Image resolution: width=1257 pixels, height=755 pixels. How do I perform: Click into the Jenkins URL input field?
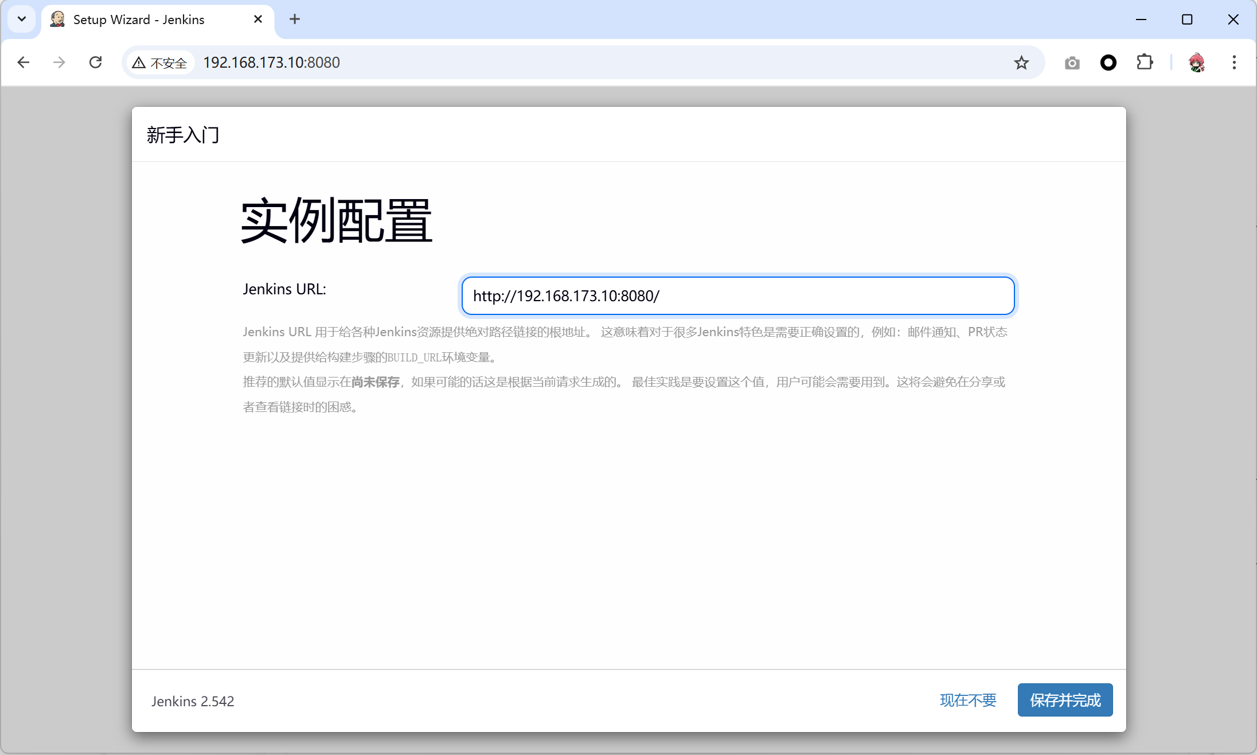coord(737,296)
